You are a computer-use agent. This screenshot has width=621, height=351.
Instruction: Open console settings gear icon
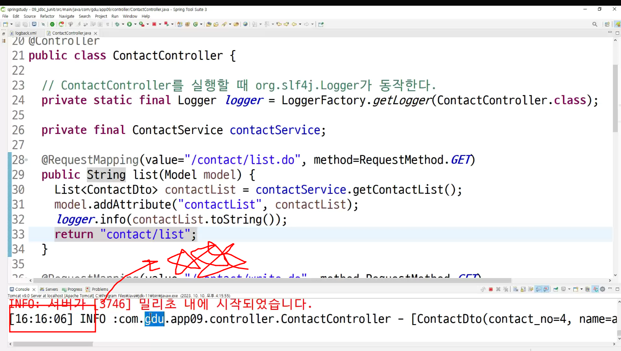603,289
